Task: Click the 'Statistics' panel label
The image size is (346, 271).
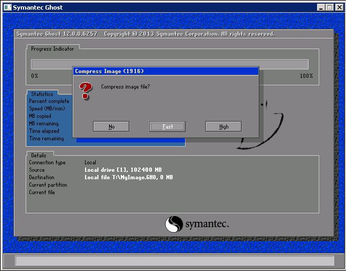Action: click(42, 94)
